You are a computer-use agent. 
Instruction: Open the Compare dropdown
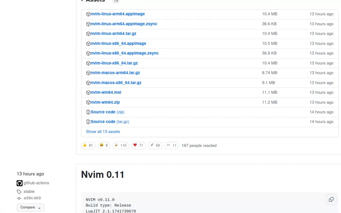click(31, 208)
